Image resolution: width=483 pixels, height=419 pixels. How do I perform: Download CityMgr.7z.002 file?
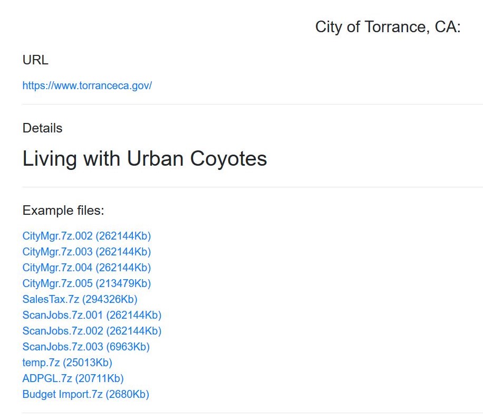point(86,236)
